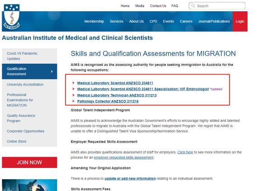Open Contact Us page
The image size is (271, 191).
pyautogui.click(x=158, y=6)
